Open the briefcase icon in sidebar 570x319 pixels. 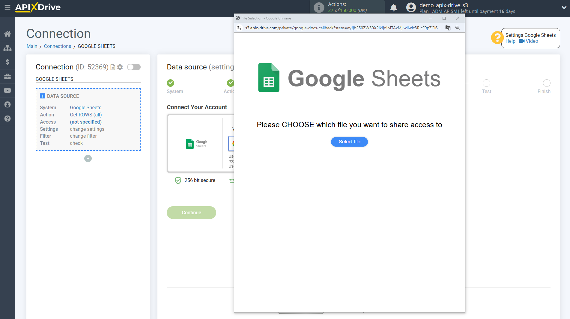click(x=7, y=76)
